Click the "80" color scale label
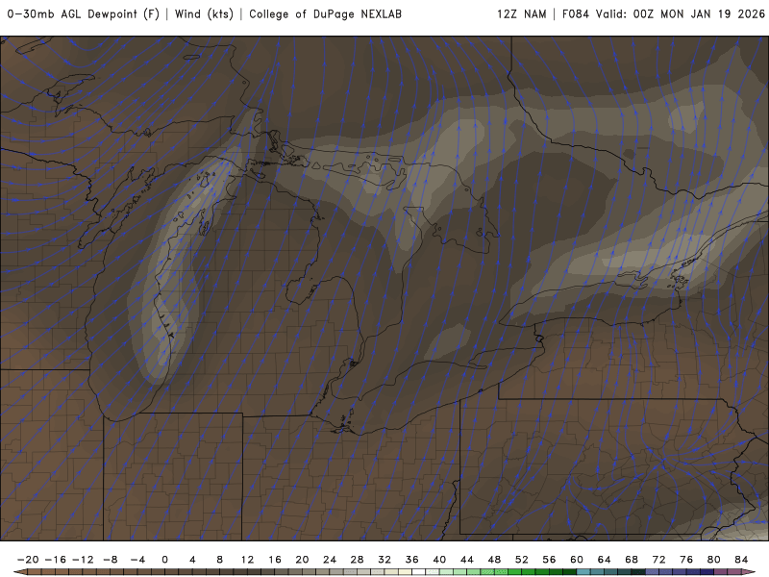 click(x=714, y=560)
